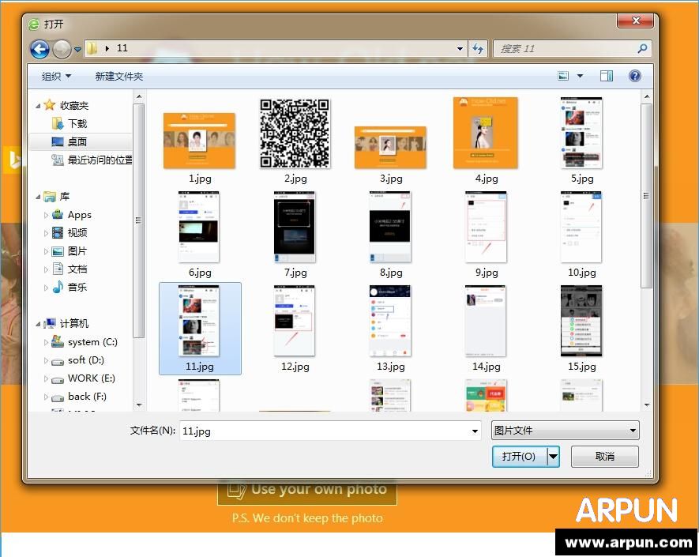
Task: Click the 取消 cancel button
Action: point(604,456)
